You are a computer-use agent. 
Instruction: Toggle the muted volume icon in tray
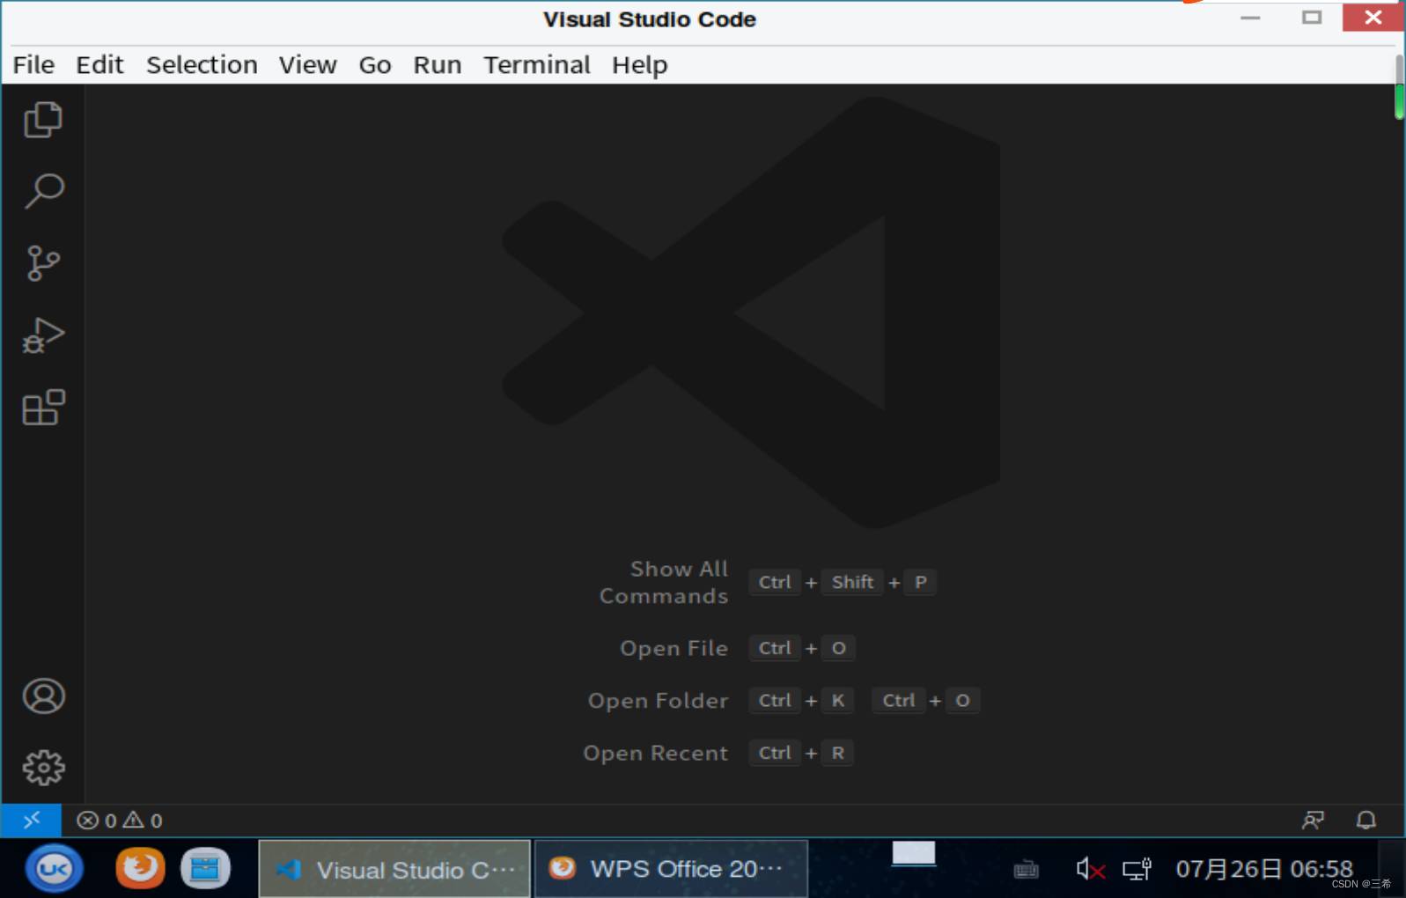click(1090, 870)
